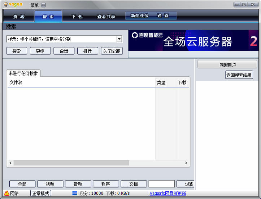Click the 积分: 10000 status text
The image size is (261, 199).
tap(92, 193)
